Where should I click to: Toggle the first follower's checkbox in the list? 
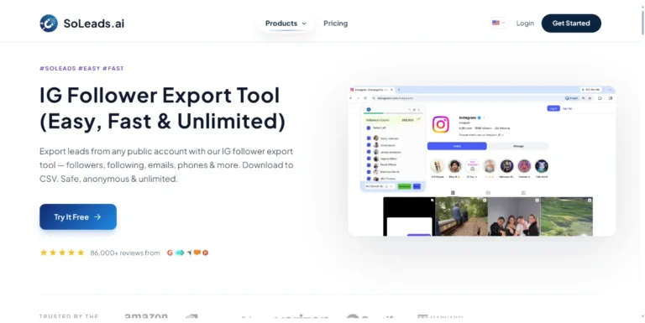(368, 138)
